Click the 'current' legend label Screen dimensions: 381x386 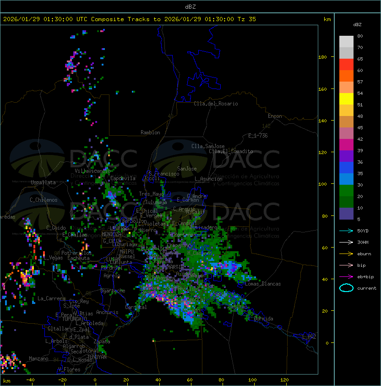tap(367, 288)
